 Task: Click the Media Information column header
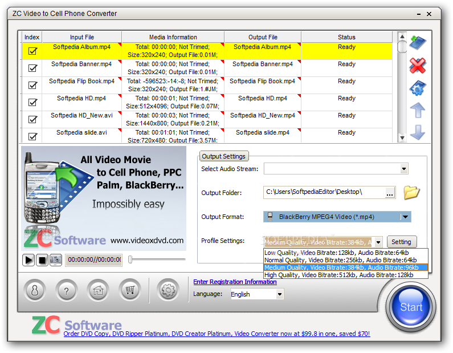pyautogui.click(x=173, y=37)
